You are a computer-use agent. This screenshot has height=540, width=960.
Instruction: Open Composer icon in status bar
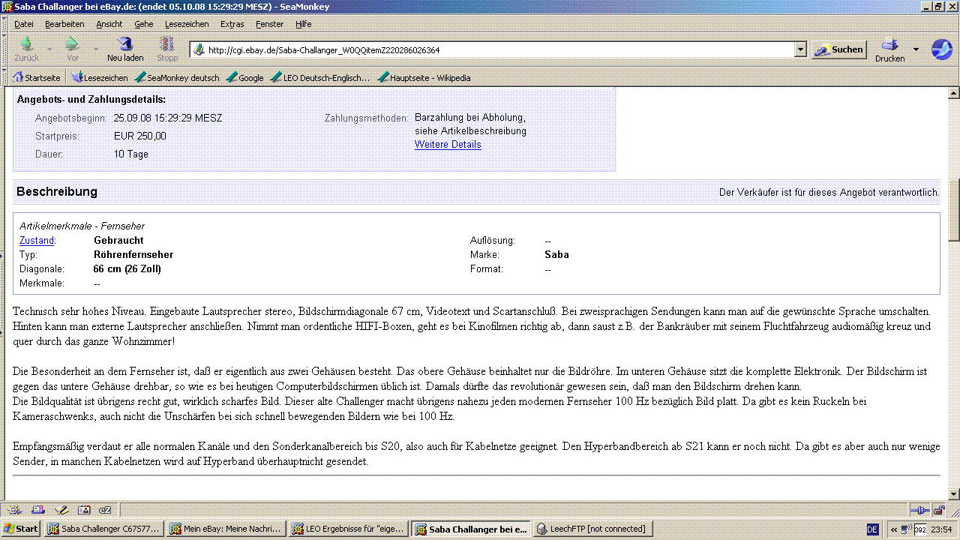pos(61,510)
